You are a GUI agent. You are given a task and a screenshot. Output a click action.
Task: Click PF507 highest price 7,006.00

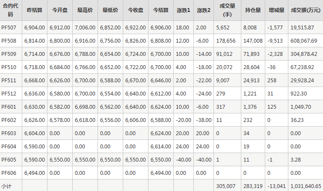point(85,28)
